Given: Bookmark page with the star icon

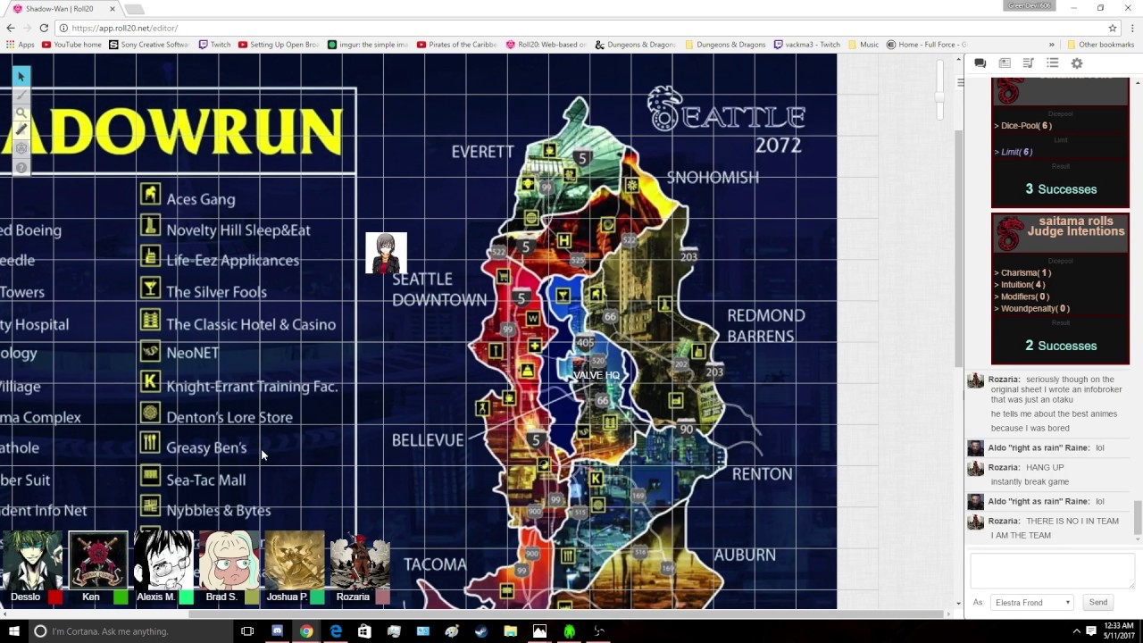Looking at the screenshot, I should 1113,28.
